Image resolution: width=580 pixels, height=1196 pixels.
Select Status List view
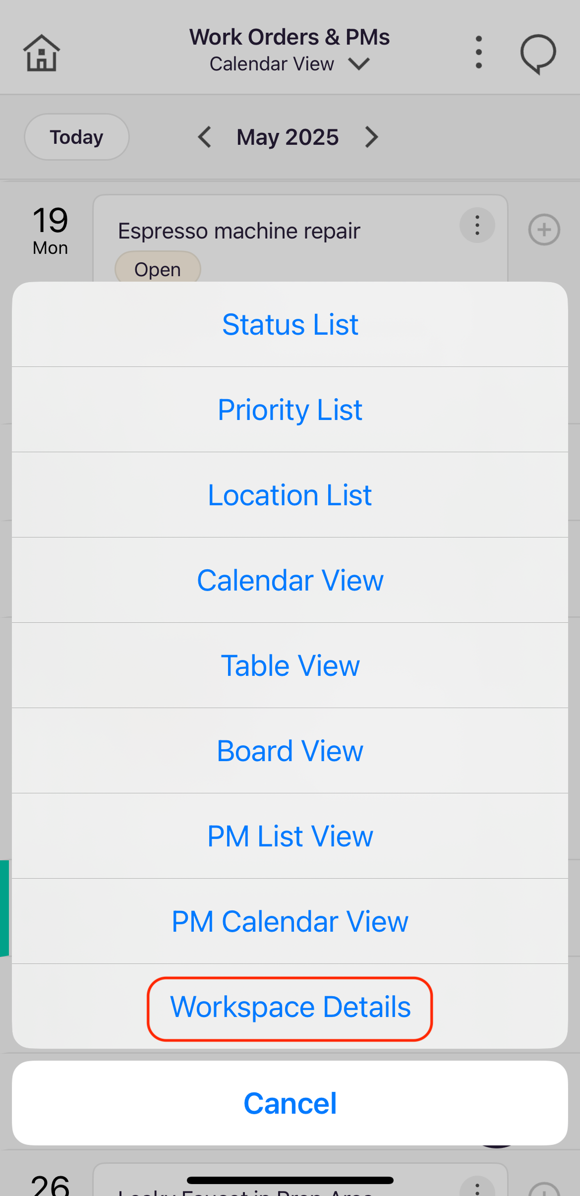click(x=290, y=325)
